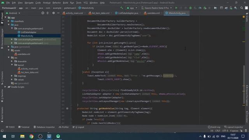The width and height of the screenshot is (249, 140).
Task: Click the editor vertical scrollbar thumb
Action: click(x=244, y=84)
